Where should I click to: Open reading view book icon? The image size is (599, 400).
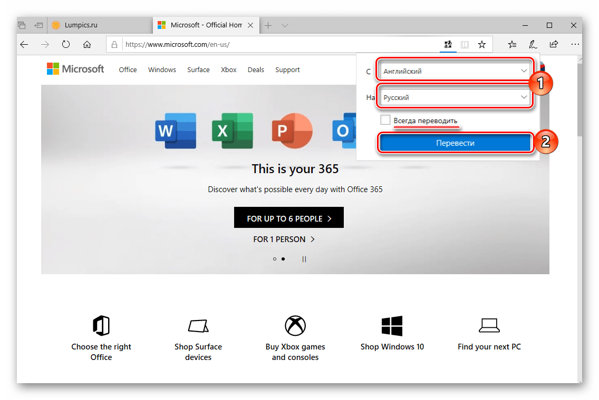pyautogui.click(x=465, y=45)
